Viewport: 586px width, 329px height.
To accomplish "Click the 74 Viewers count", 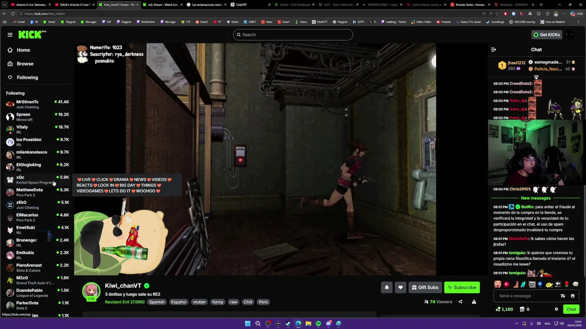I will pos(438,302).
